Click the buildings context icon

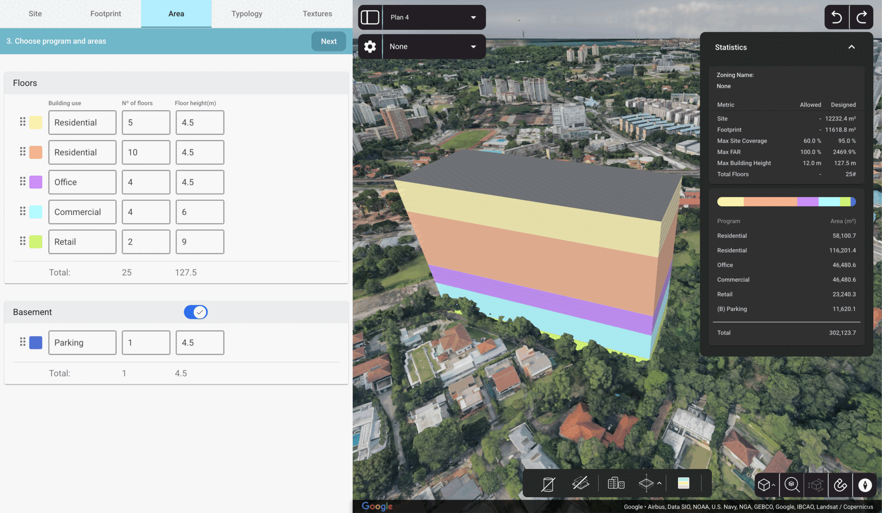point(616,483)
